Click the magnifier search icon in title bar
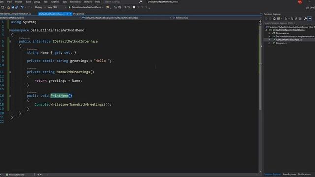The height and width of the screenshot is (177, 315). tap(140, 2)
